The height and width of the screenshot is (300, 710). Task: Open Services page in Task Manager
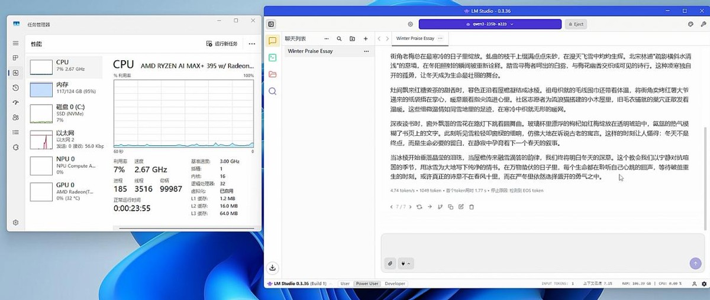click(x=16, y=147)
